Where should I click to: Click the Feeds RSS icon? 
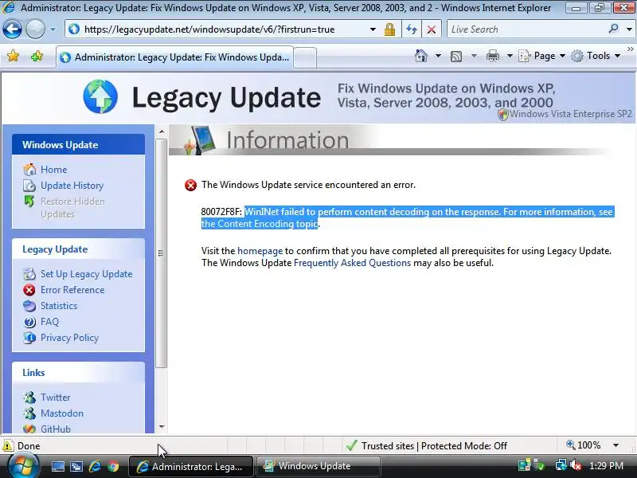pos(456,56)
